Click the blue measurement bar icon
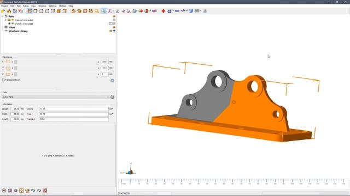The image size is (350, 196). click(x=177, y=11)
